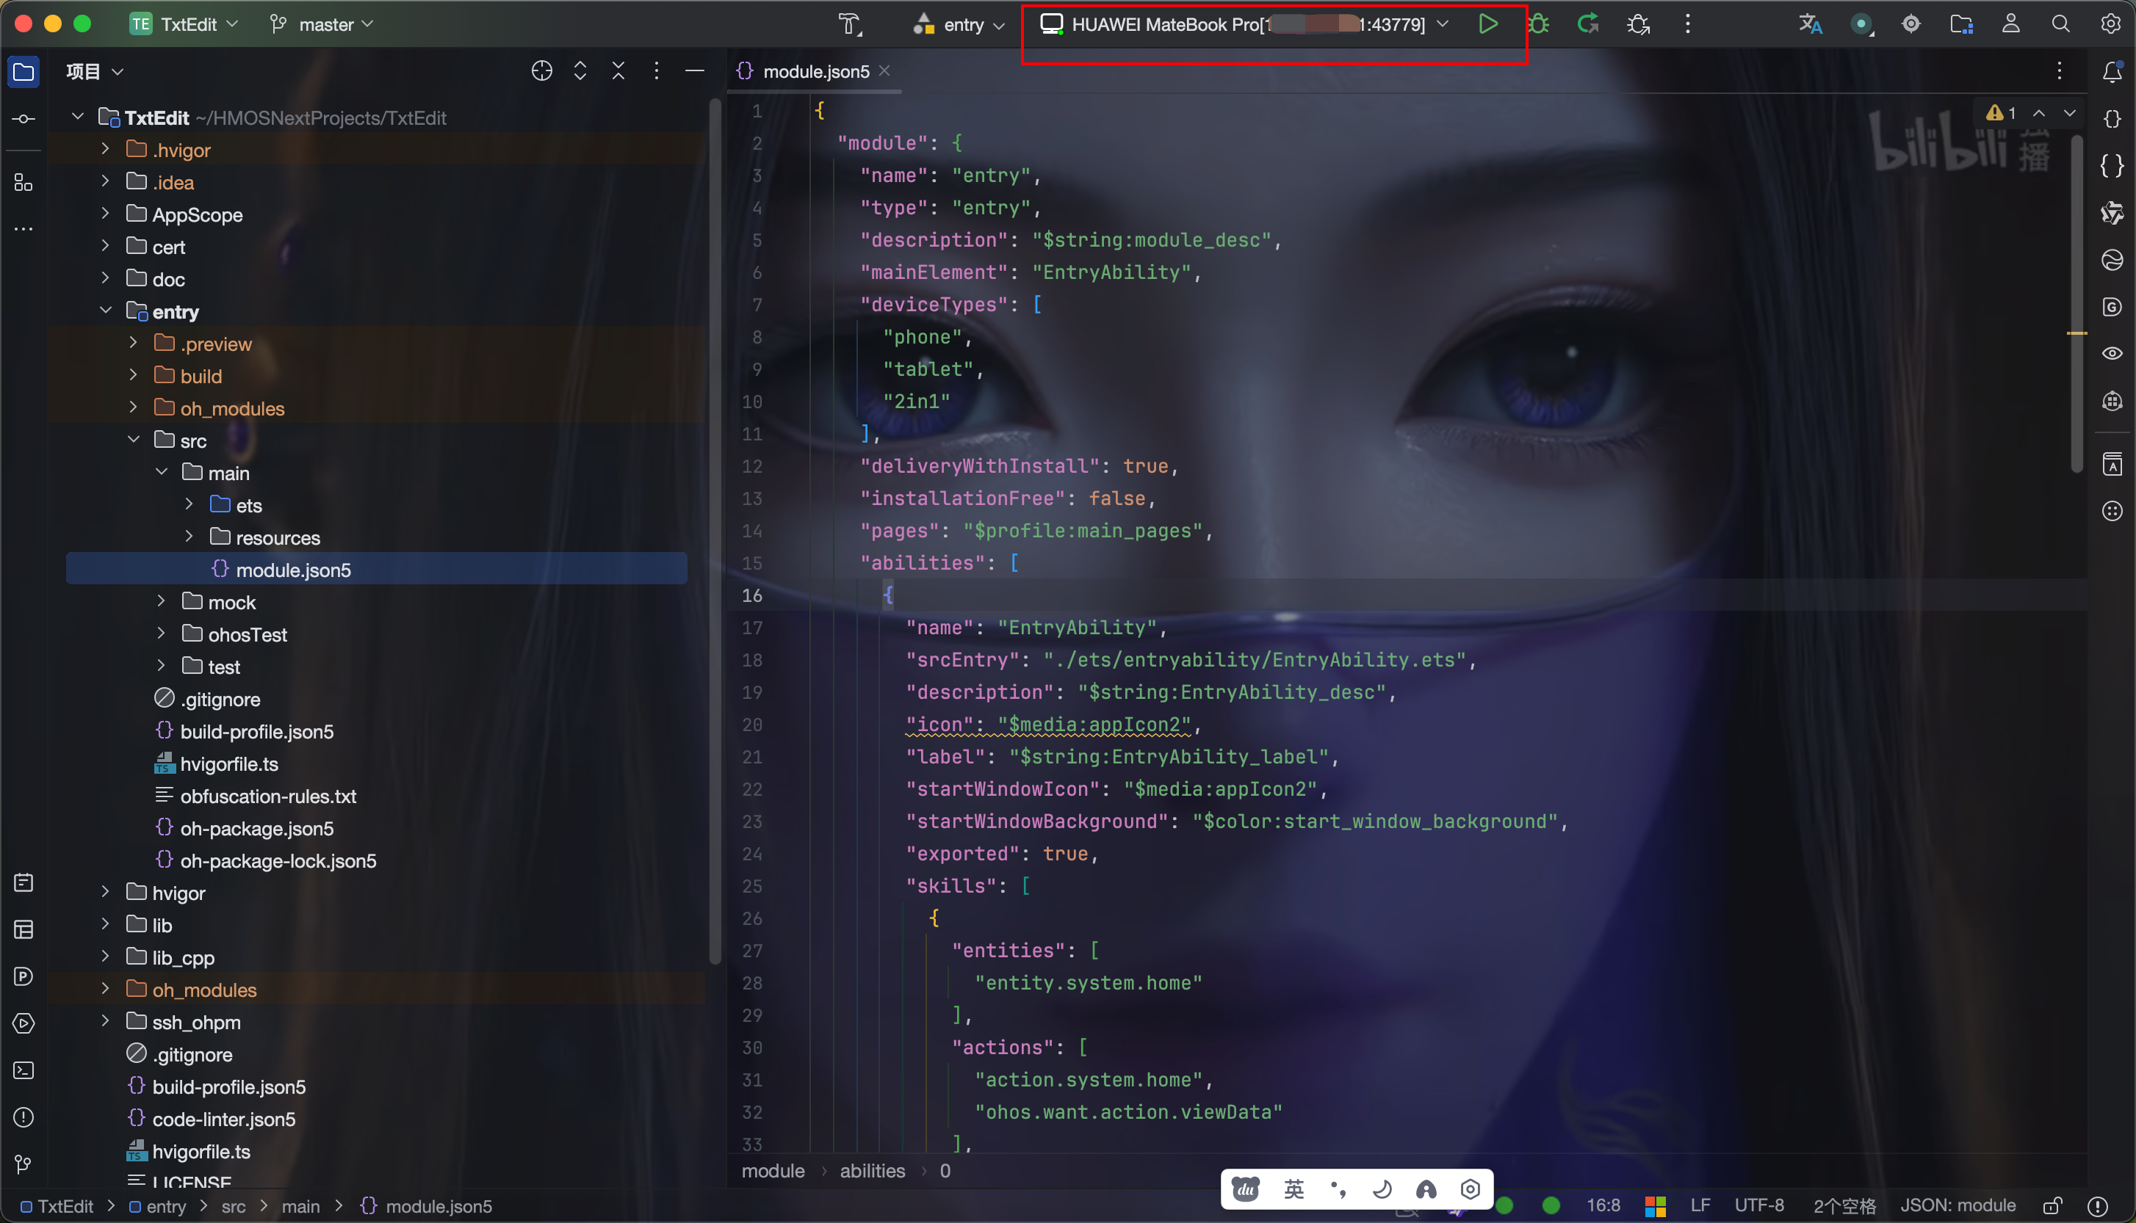The width and height of the screenshot is (2136, 1223).
Task: Click UTF-8 encoding in status bar
Action: click(1758, 1206)
